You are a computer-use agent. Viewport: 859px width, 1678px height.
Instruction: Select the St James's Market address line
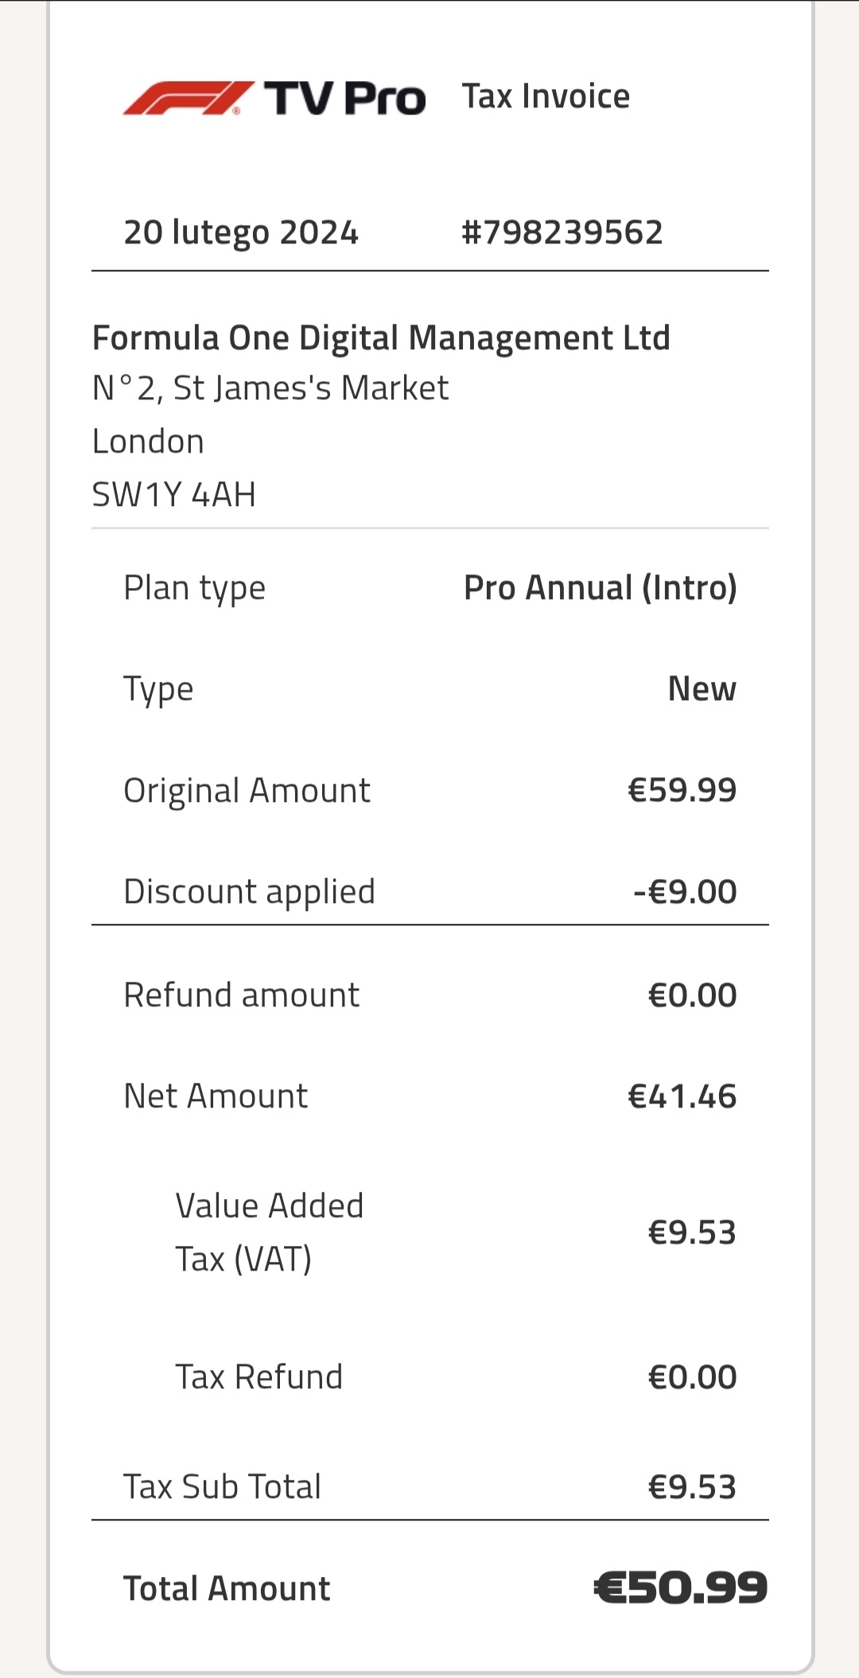pos(270,388)
